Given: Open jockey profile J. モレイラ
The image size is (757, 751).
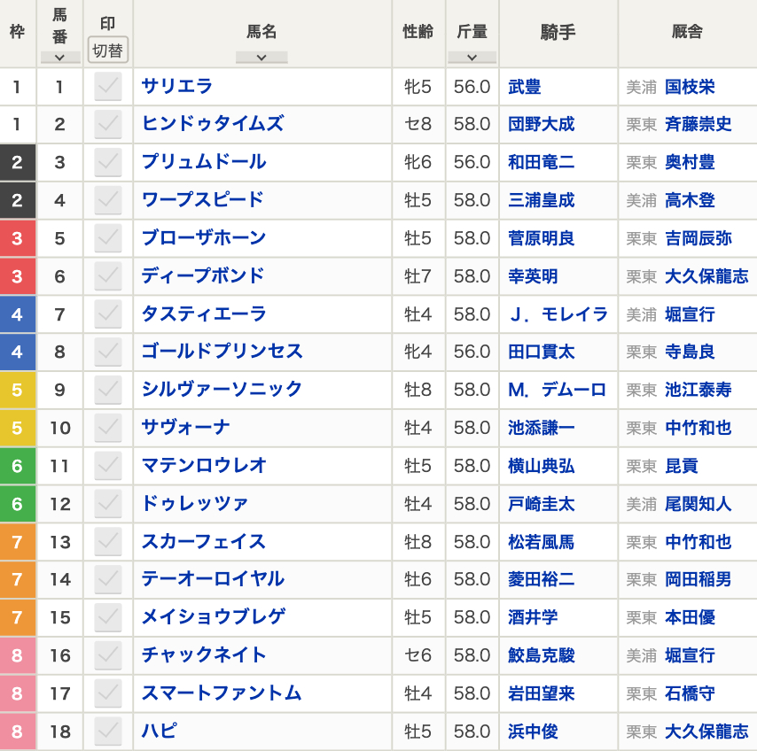Looking at the screenshot, I should tap(558, 314).
